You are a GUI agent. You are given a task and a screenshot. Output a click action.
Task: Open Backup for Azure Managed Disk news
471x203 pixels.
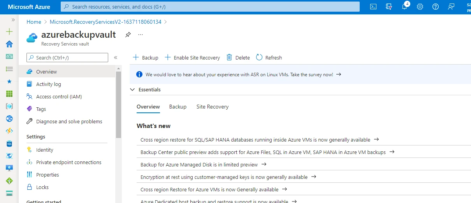coord(203,164)
